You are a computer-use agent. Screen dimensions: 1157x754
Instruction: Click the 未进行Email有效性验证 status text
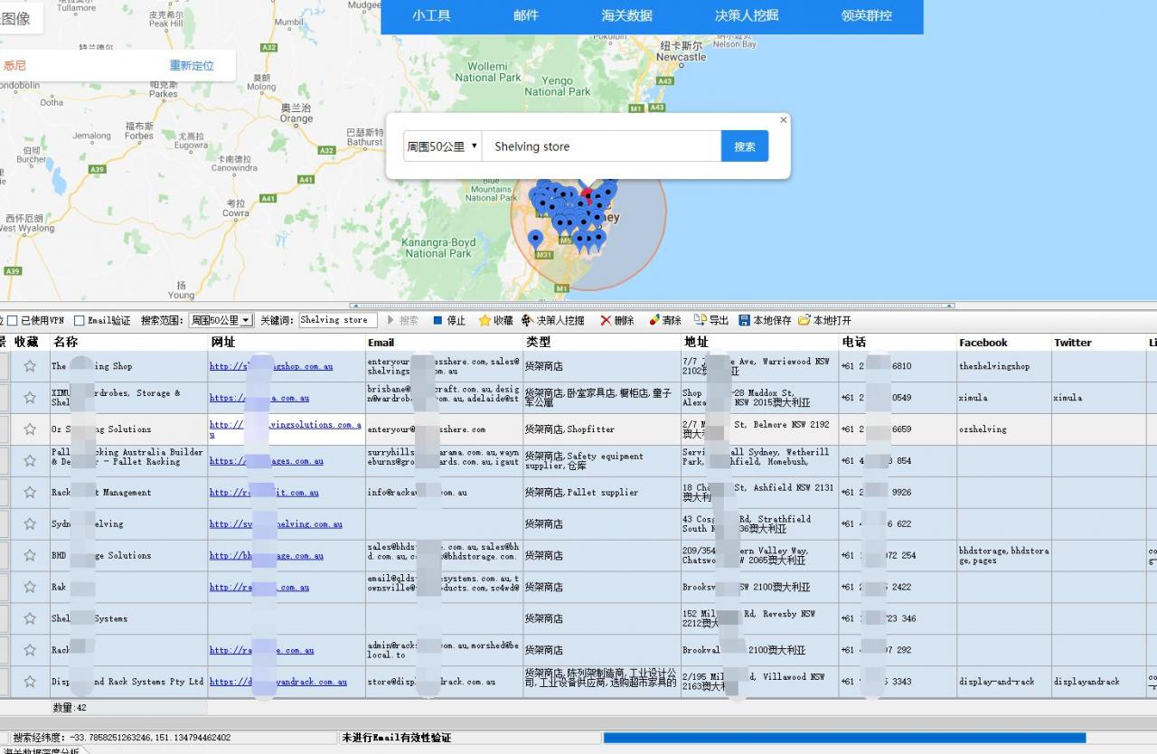(397, 738)
